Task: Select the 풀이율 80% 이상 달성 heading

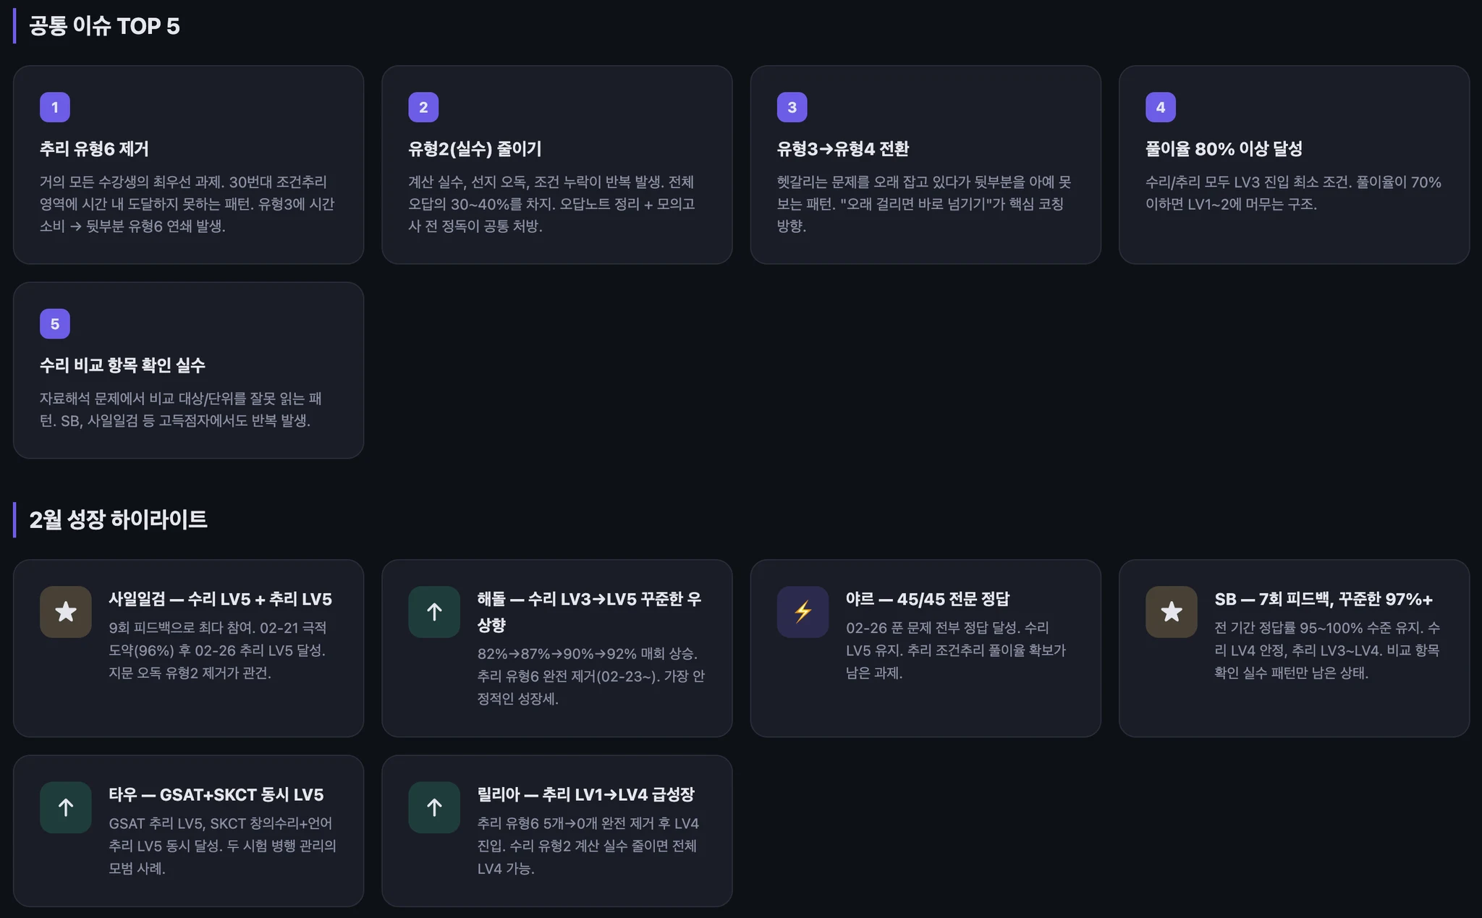Action: point(1224,149)
